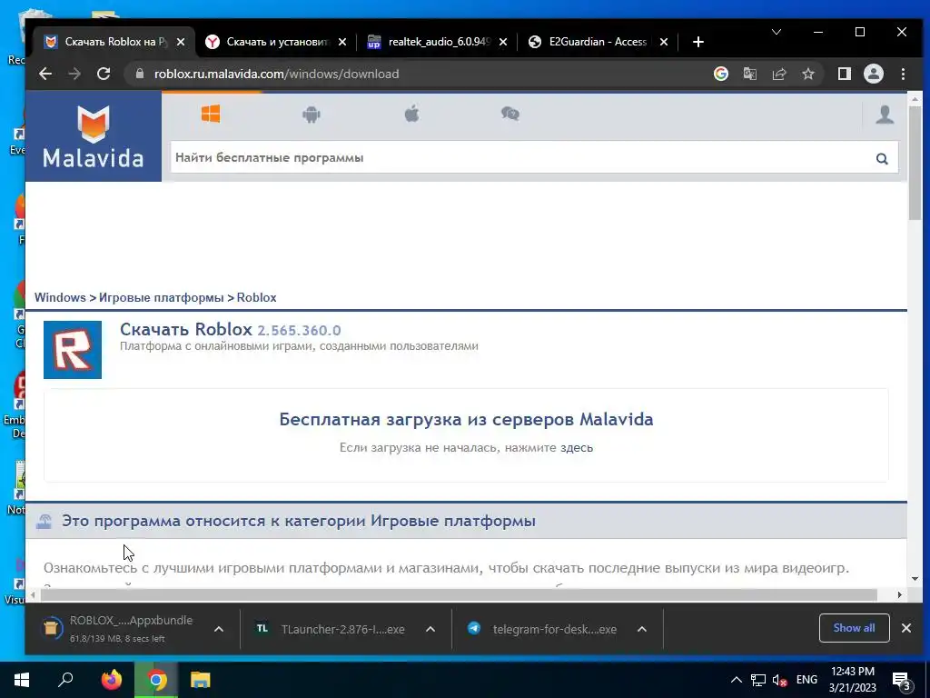Screen dimensions: 930x698
Task: Open the Roblox breadcrumb link
Action: click(x=256, y=297)
